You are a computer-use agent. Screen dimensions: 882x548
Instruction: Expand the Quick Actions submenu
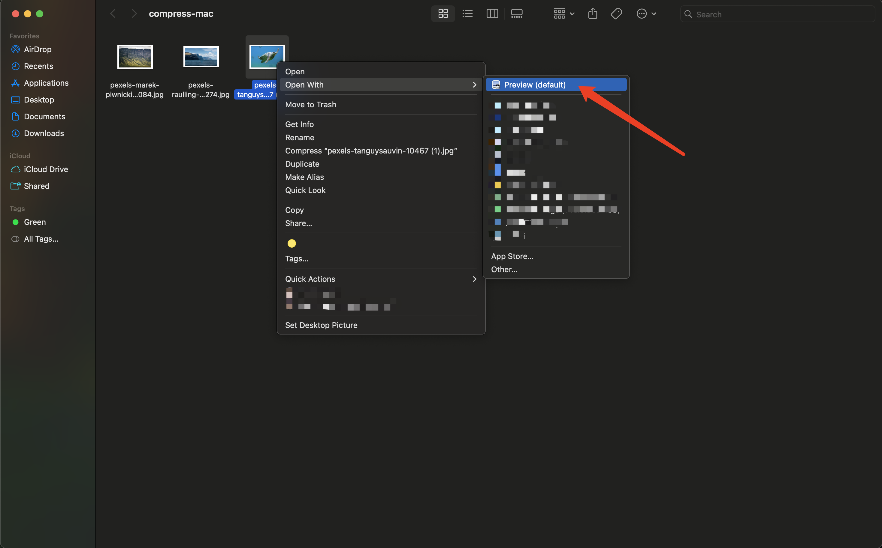click(380, 279)
